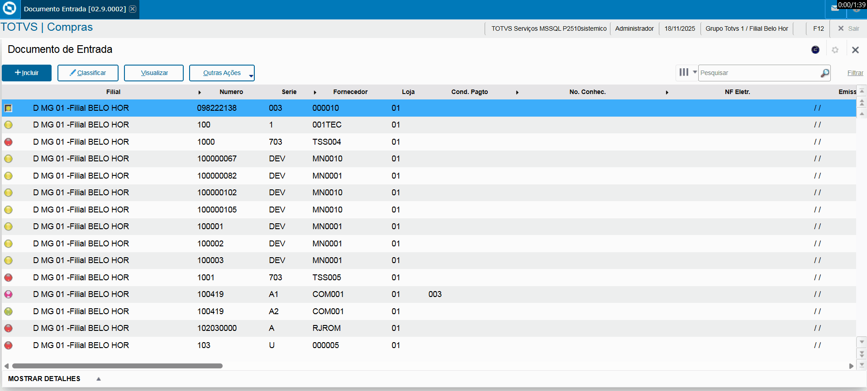Screen dimensions: 867x391
Task: Select supplier cell TSS005
Action: pyautogui.click(x=327, y=278)
